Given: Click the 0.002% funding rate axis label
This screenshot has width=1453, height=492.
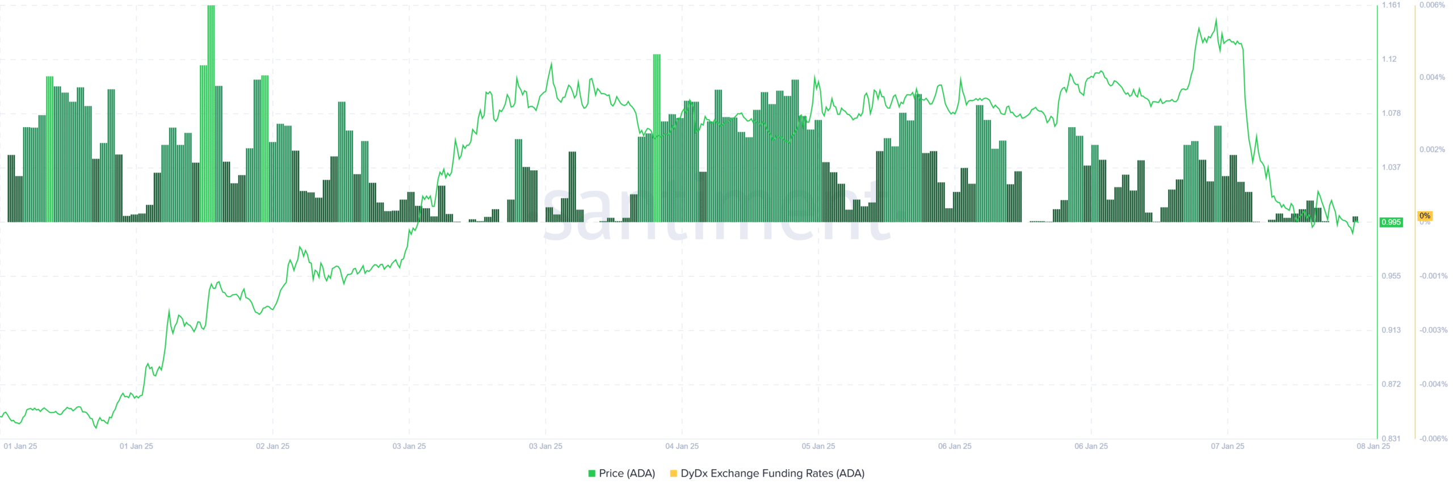Looking at the screenshot, I should (1432, 149).
